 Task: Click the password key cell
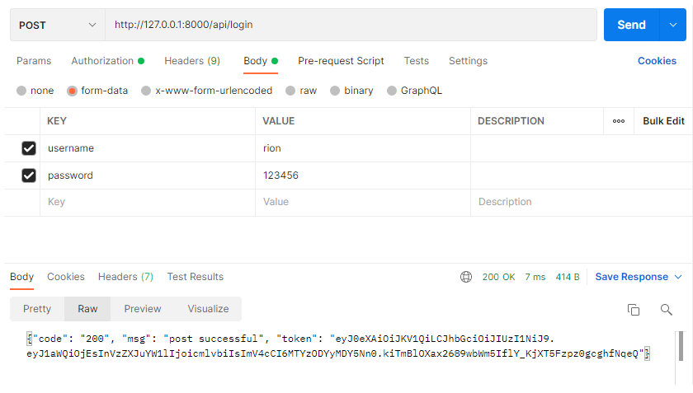[x=148, y=175]
